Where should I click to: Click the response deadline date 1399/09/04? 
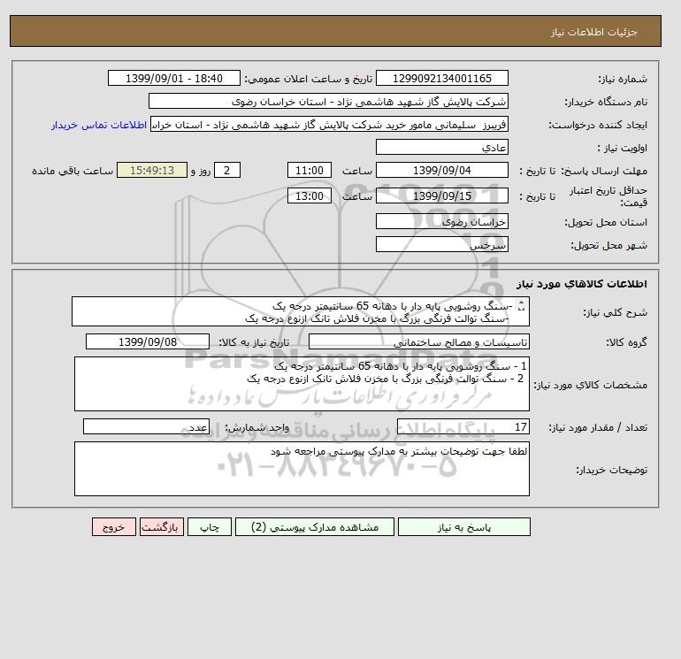point(442,171)
